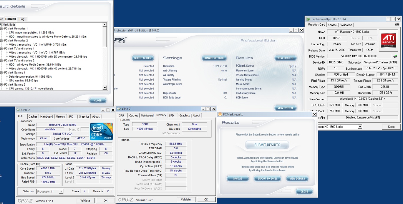Click CLOSE in the result details window
403x204 pixels.
pos(98,101)
